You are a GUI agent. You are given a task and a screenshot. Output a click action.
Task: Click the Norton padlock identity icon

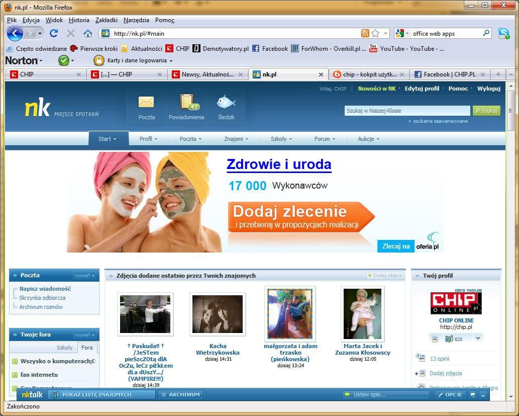click(98, 60)
